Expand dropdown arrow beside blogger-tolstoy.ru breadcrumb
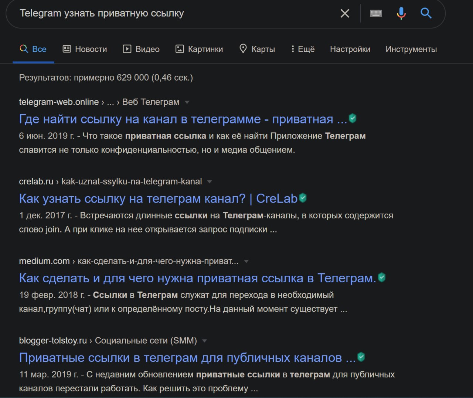This screenshot has height=398, width=473. [204, 341]
